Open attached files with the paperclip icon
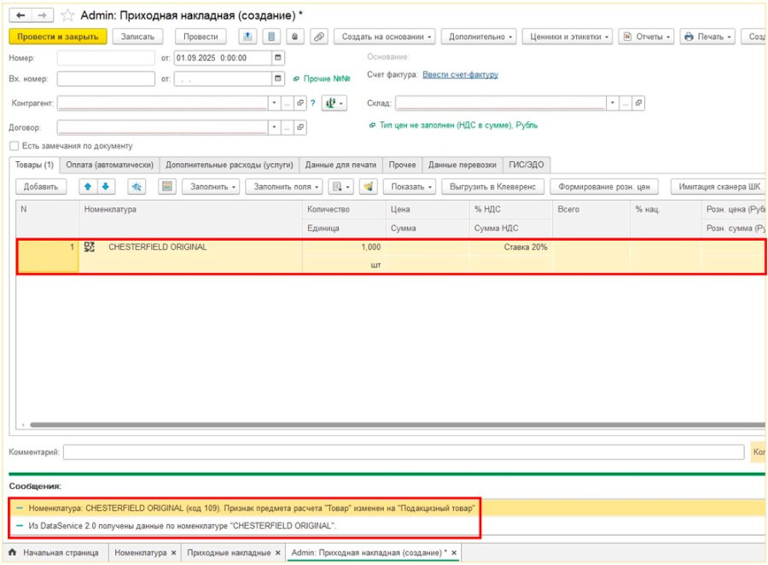 coord(319,37)
